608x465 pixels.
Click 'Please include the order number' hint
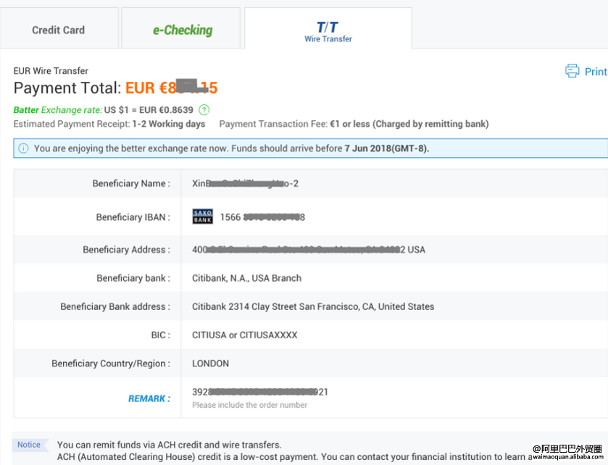click(250, 405)
